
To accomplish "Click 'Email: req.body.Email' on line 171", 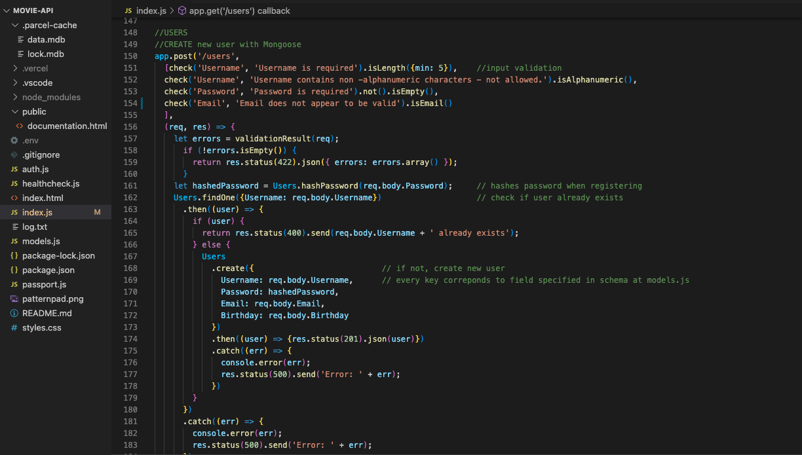I will coord(271,304).
